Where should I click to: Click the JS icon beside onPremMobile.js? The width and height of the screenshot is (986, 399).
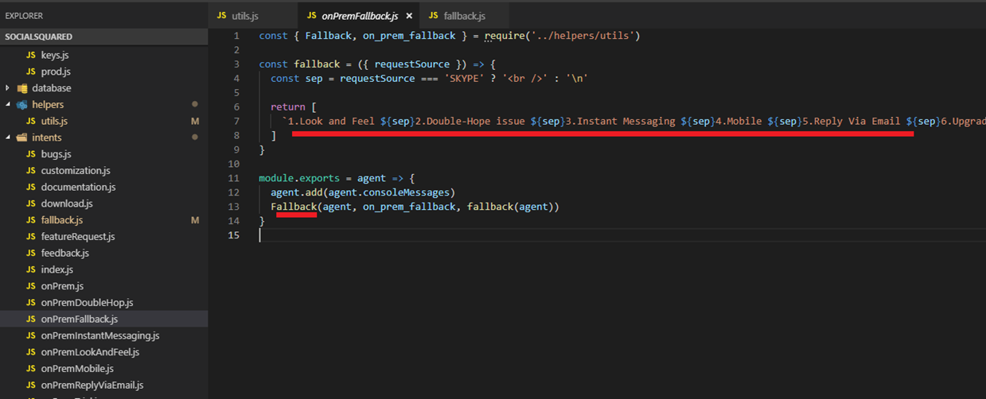(x=31, y=369)
